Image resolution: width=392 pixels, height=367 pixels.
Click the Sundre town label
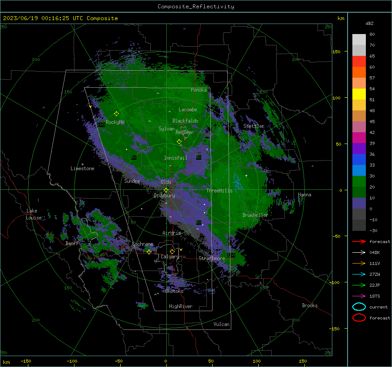[132, 181]
